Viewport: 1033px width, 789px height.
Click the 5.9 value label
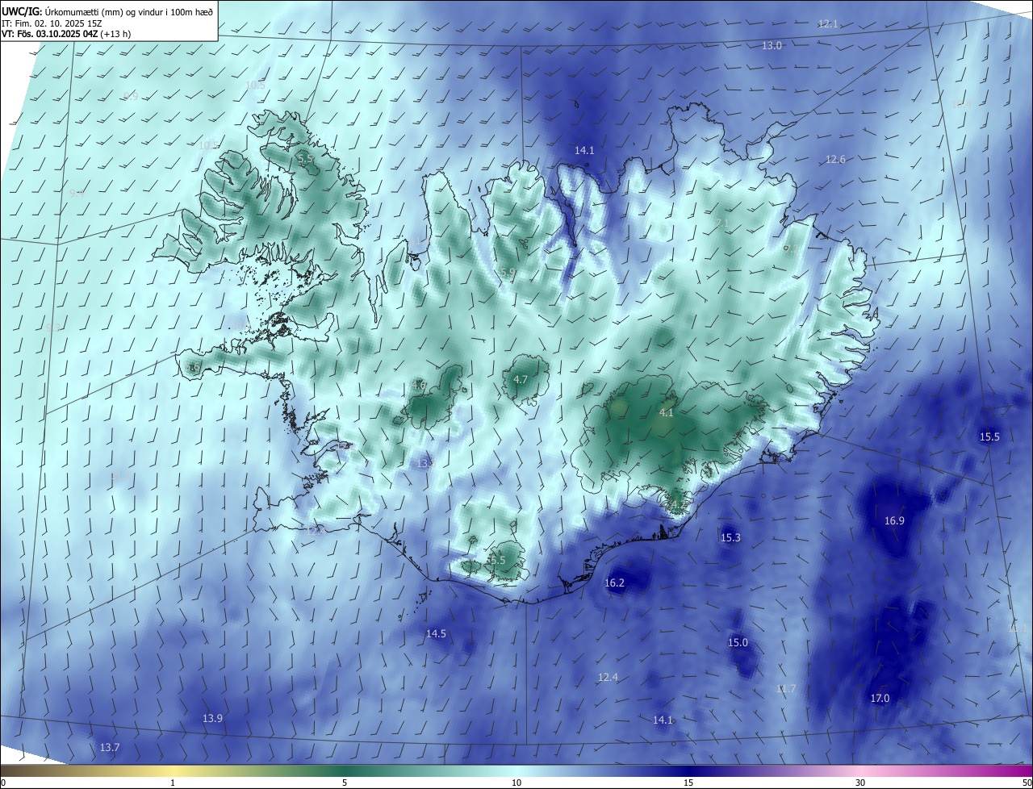point(508,273)
